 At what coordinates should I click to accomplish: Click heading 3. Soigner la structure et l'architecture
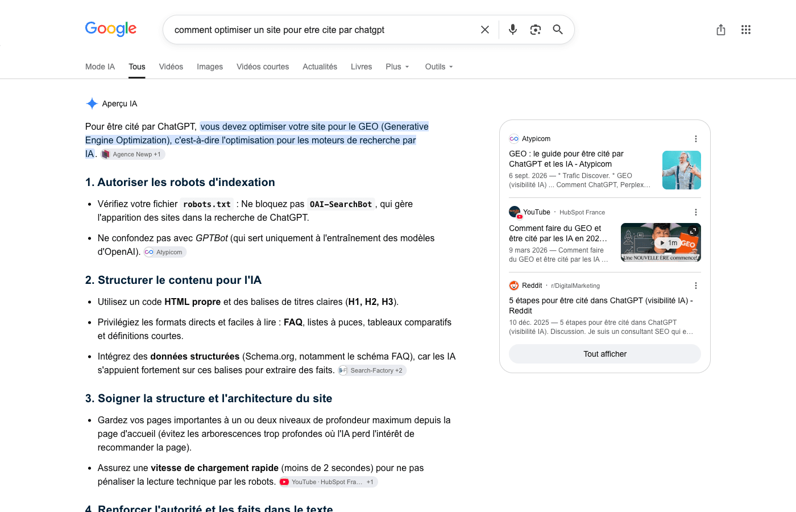click(209, 398)
